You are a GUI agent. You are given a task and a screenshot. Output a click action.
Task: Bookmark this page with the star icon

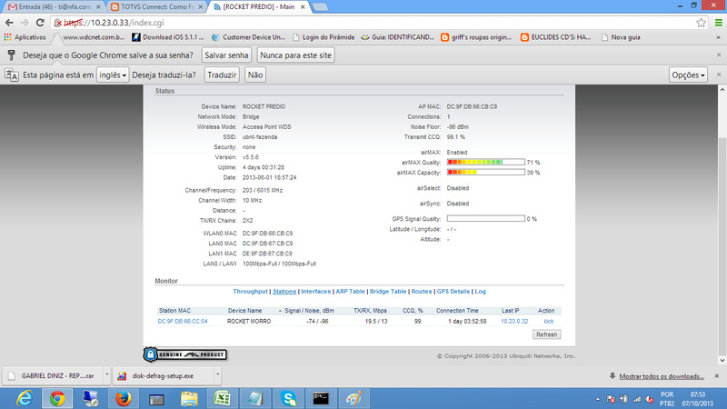tap(701, 22)
